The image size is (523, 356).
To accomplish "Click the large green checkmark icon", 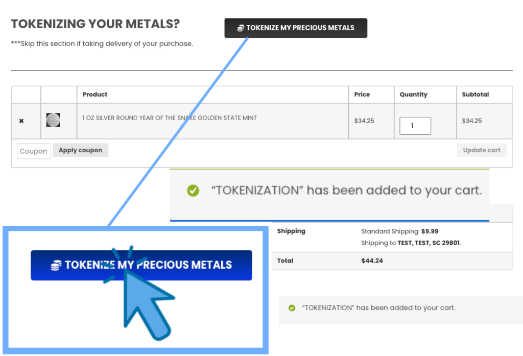I will point(193,191).
